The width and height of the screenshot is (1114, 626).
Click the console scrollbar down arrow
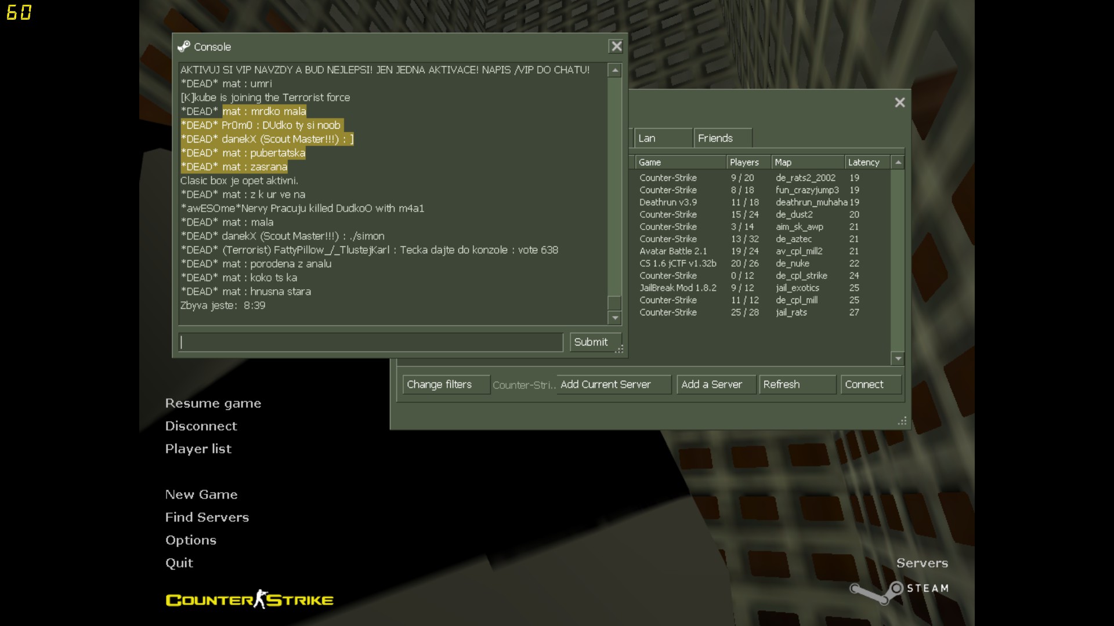tap(615, 318)
